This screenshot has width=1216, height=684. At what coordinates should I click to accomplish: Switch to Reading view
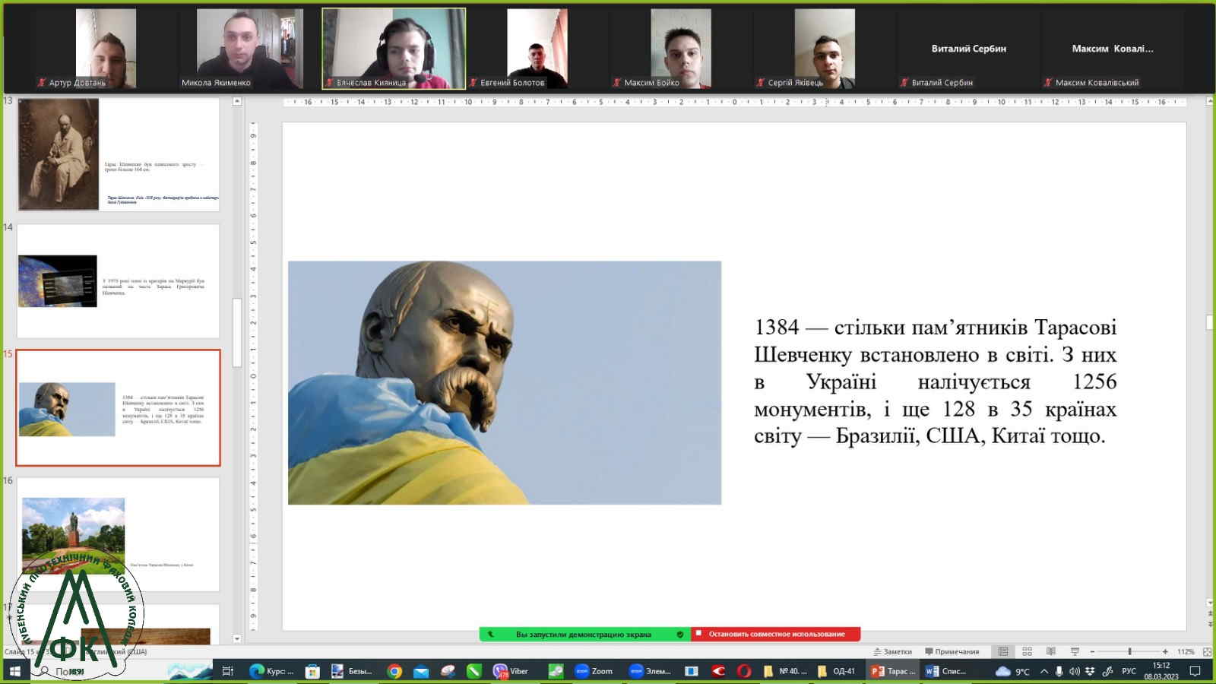click(1051, 652)
